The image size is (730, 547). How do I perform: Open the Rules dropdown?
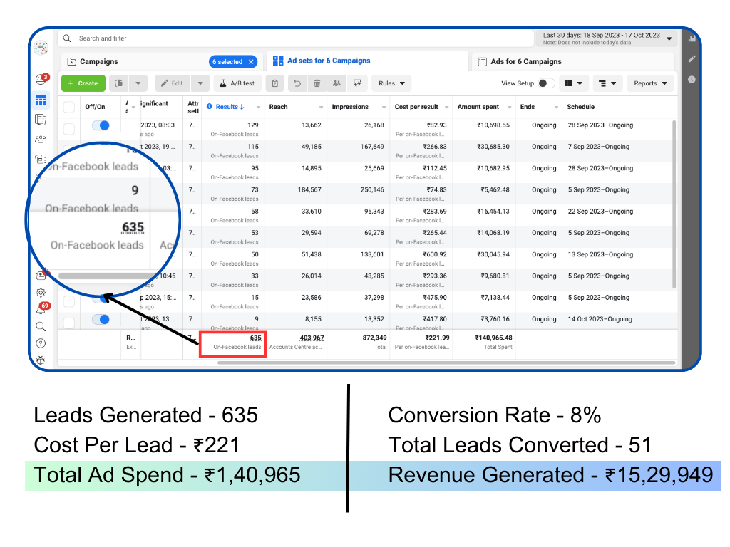click(x=391, y=83)
